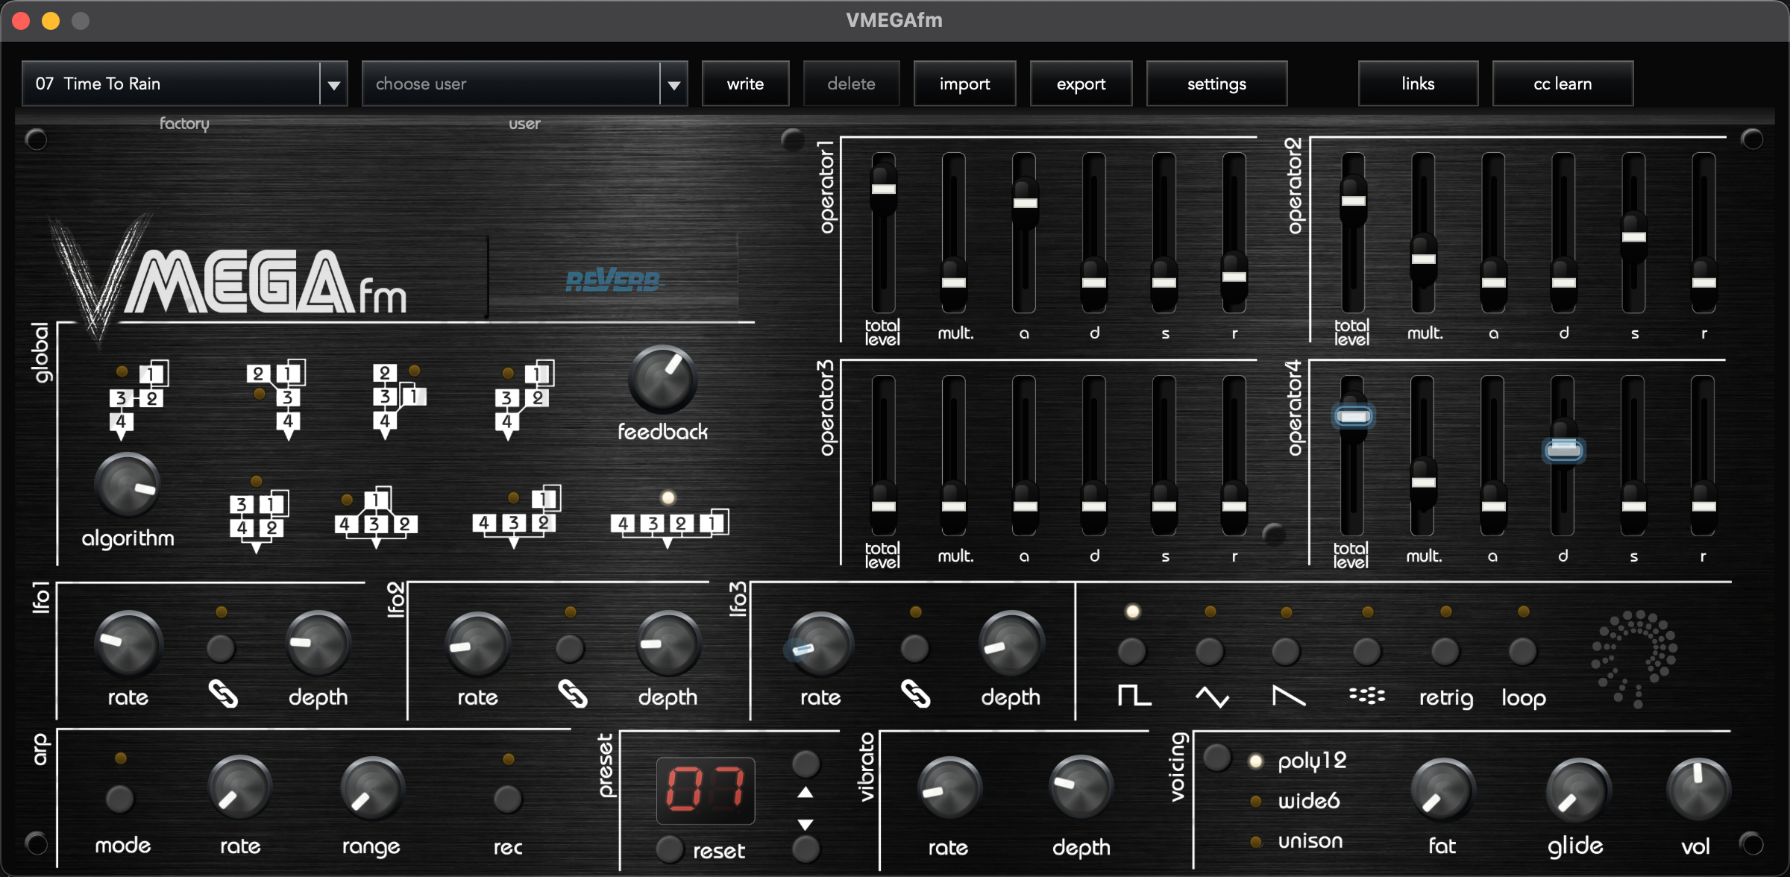Click the wide6 voicing label
The image size is (1790, 877).
click(x=1309, y=801)
